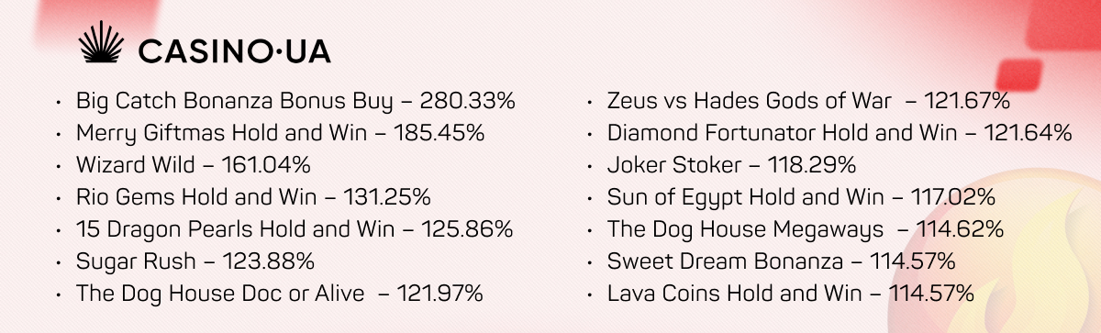Click Diamond Fortunator Hold and Win entry
The width and height of the screenshot is (1101, 333).
tap(840, 133)
